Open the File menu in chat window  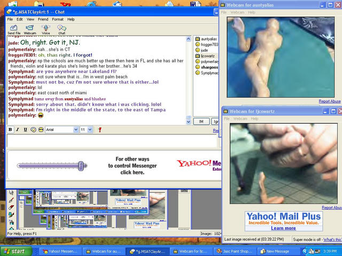[x=10, y=19]
